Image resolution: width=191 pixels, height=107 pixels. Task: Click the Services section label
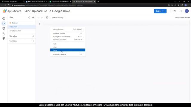[13, 41]
